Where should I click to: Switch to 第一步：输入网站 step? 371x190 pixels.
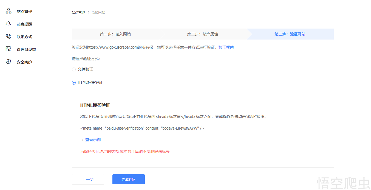115,34
